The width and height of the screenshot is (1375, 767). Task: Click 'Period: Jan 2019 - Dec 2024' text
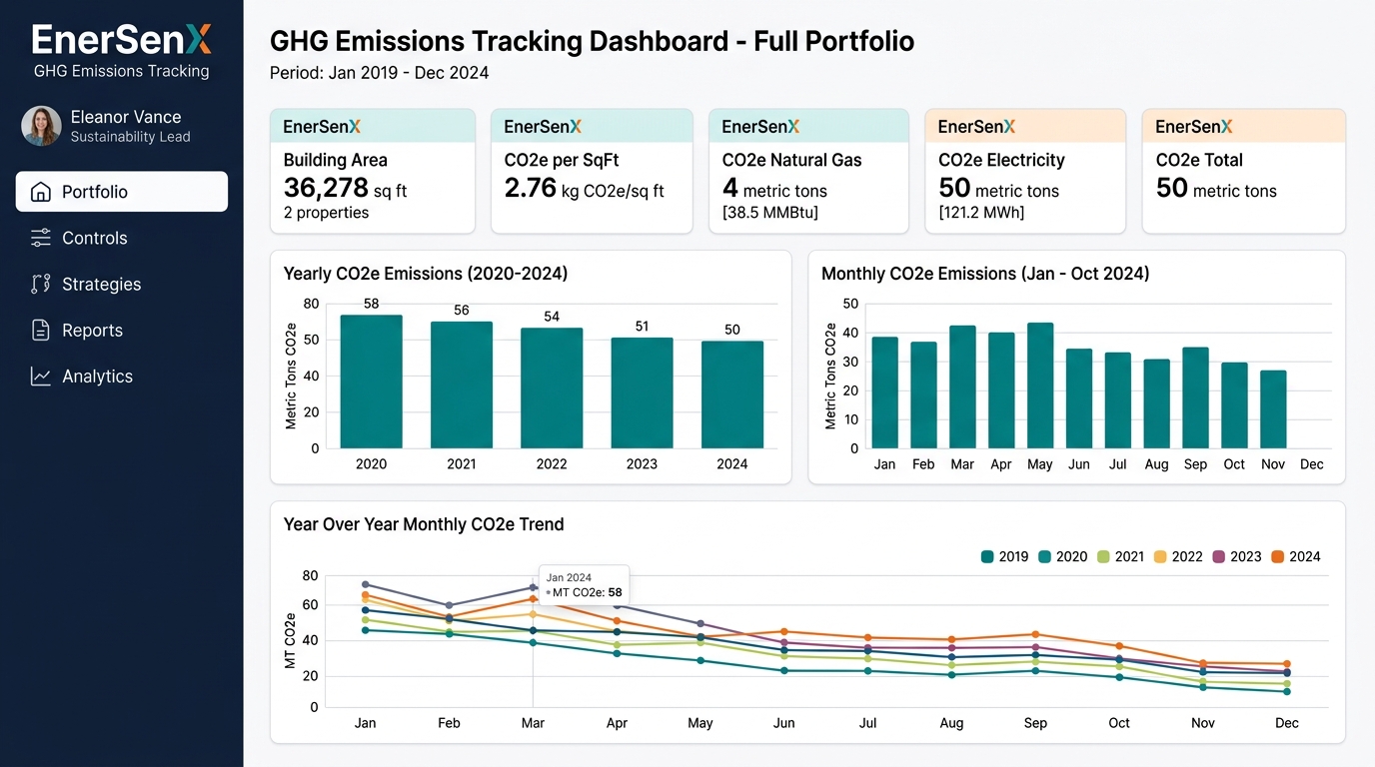tap(380, 73)
